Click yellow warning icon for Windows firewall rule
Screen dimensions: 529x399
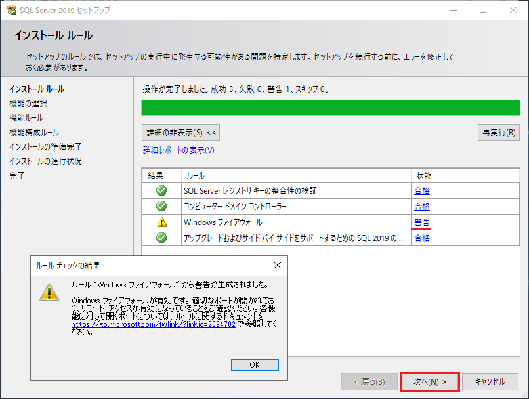tap(161, 222)
